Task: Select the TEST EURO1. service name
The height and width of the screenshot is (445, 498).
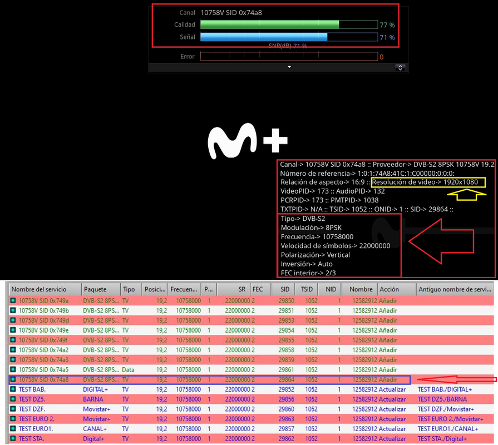Action: tap(36, 428)
